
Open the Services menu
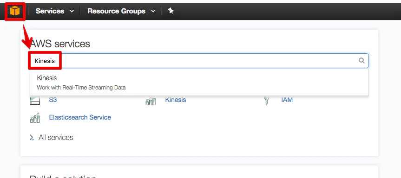[50, 11]
